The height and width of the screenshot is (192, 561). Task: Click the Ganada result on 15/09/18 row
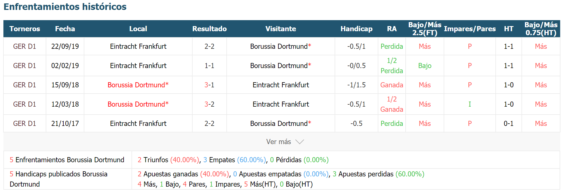[x=392, y=85]
